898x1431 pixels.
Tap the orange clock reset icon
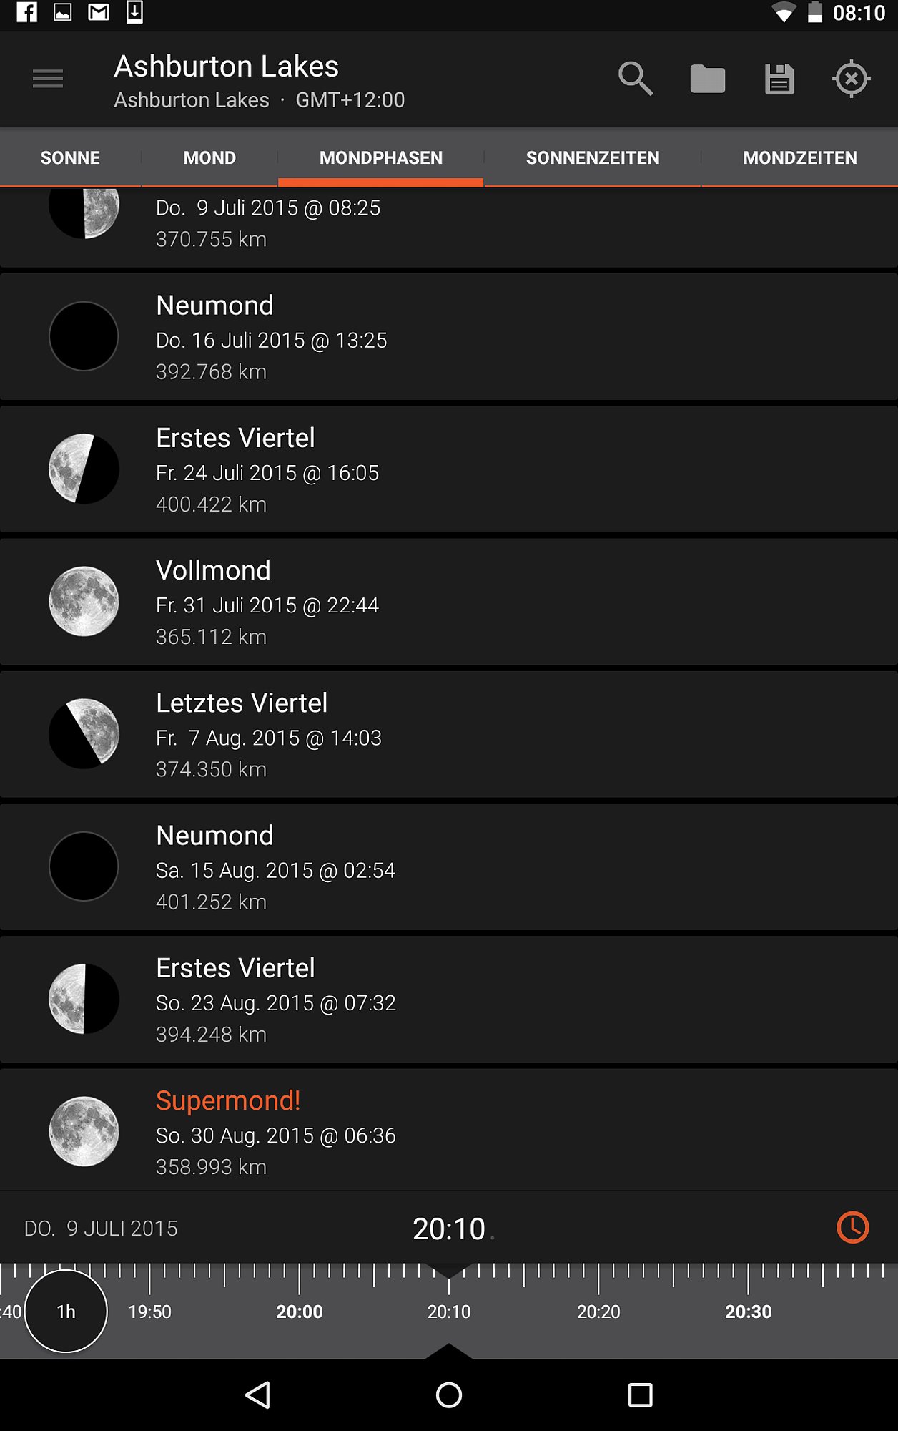(x=852, y=1228)
